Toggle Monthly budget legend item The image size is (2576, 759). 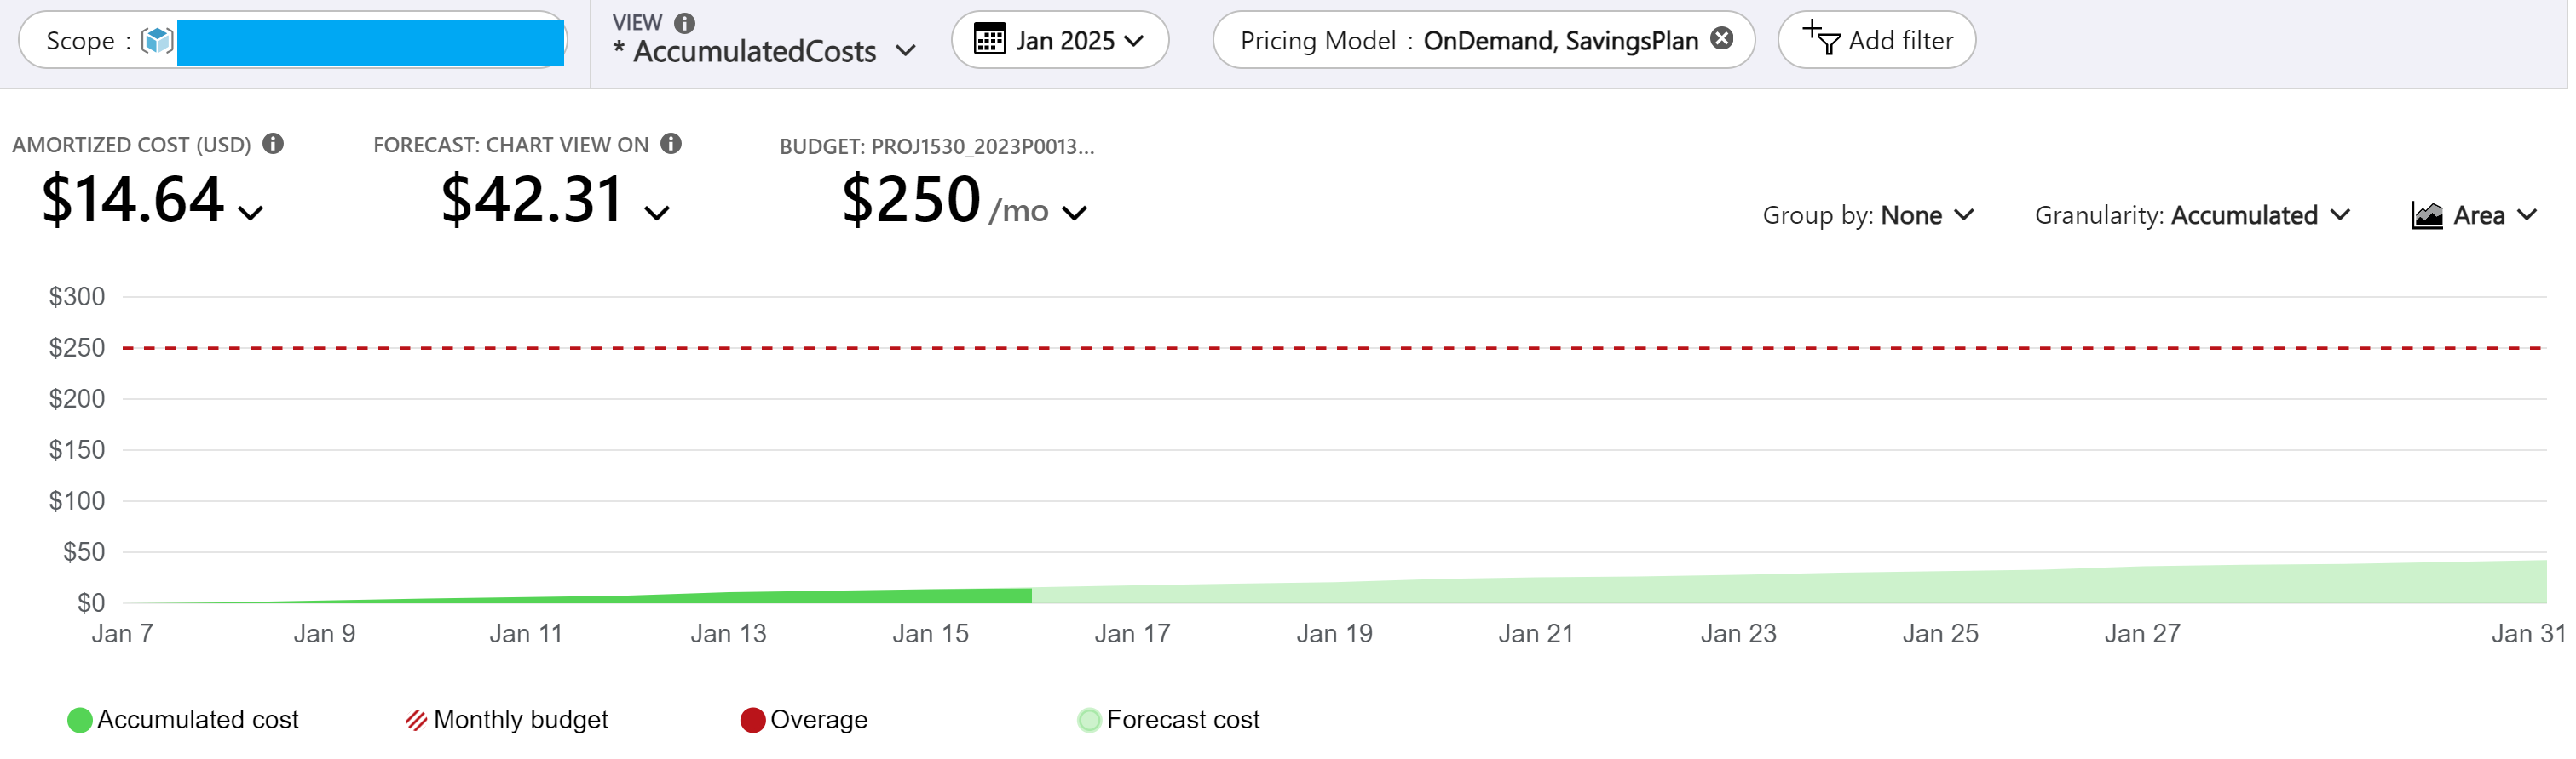[507, 720]
